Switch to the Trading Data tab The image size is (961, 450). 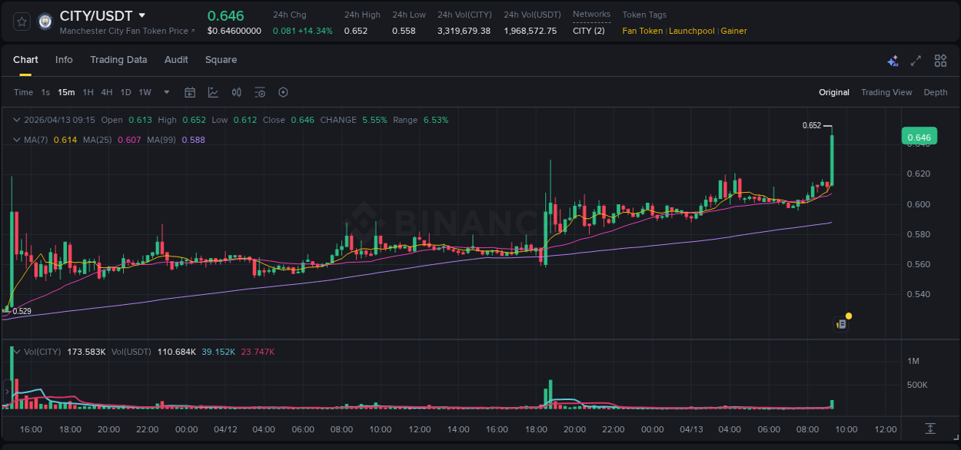pos(118,60)
